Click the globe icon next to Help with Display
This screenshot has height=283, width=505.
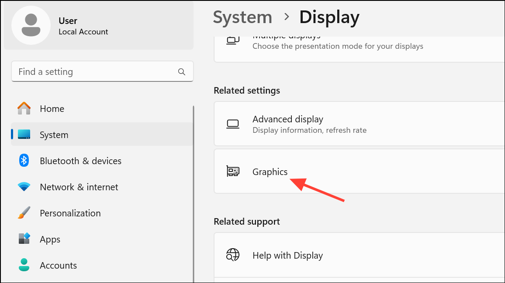[233, 255]
